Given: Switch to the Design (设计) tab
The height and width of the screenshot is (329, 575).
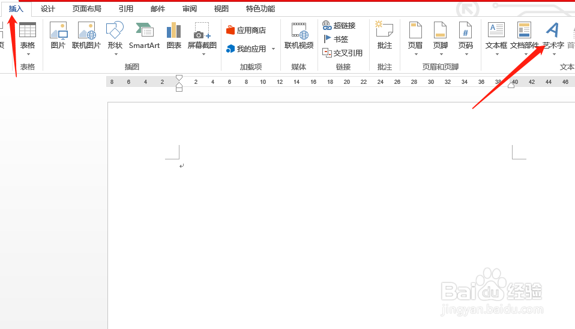Looking at the screenshot, I should click(x=47, y=9).
